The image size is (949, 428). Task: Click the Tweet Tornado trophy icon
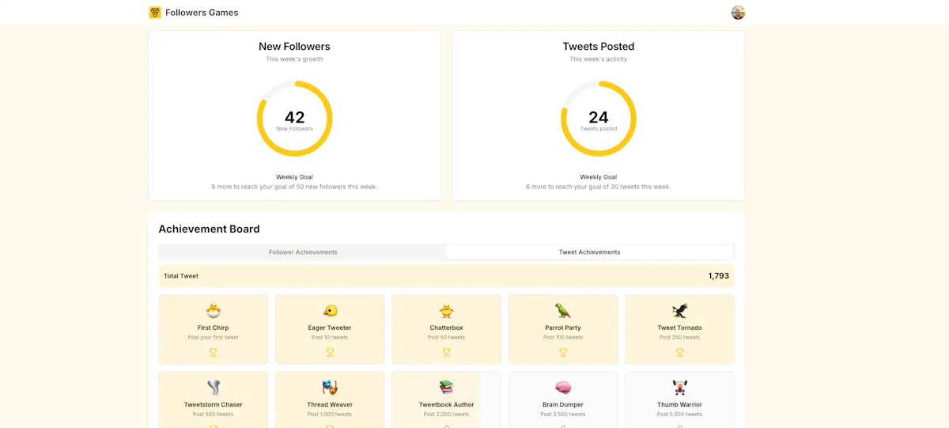[680, 352]
